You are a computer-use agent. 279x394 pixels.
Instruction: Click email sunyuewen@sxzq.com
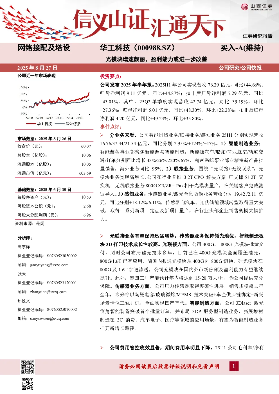(x=49, y=318)
